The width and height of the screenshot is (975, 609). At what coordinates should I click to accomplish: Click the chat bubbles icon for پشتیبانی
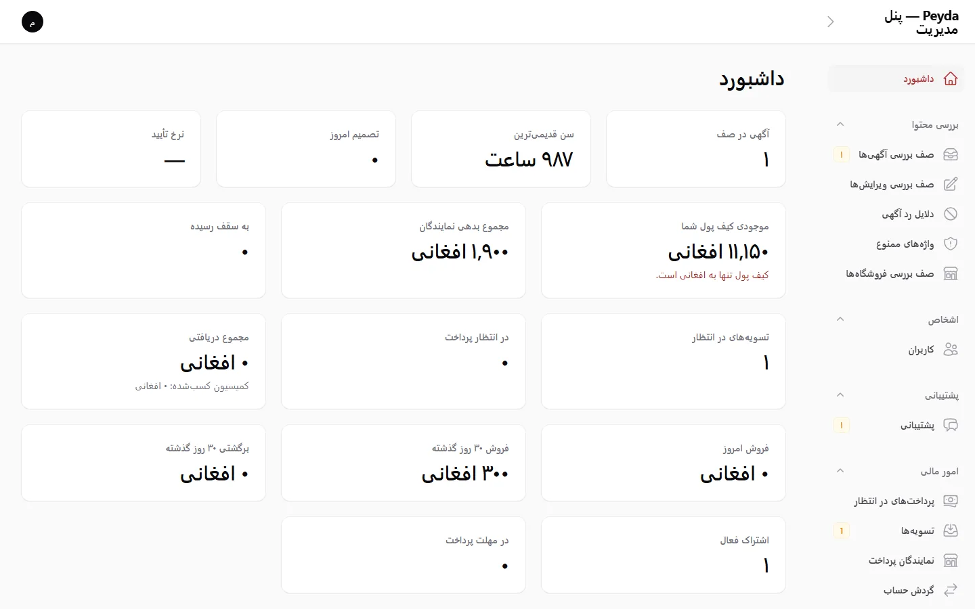coord(951,426)
